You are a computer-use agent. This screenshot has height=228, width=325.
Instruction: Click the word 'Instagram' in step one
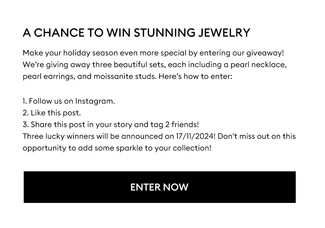pyautogui.click(x=94, y=101)
